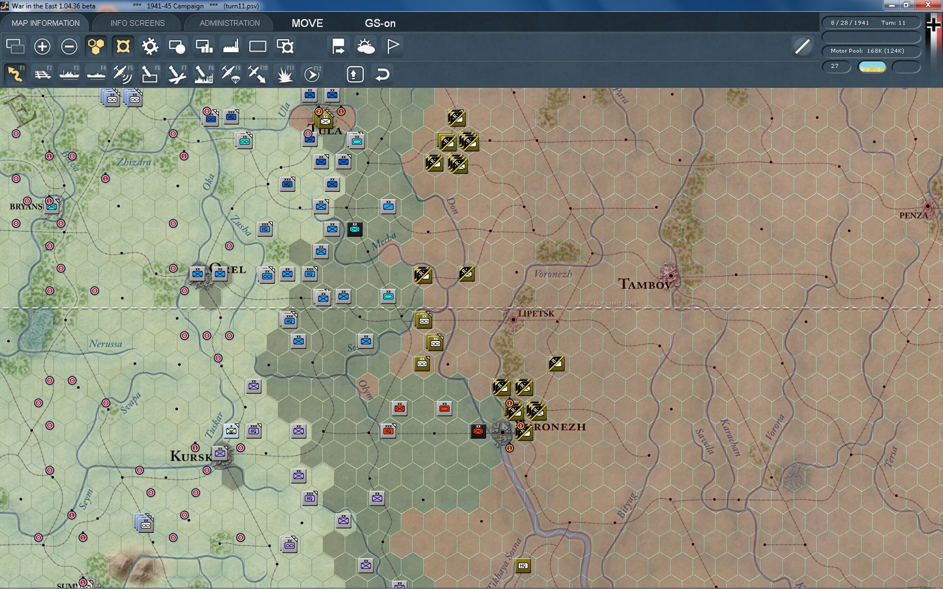Image resolution: width=943 pixels, height=589 pixels.
Task: Click the Tambov city hex
Action: (670, 275)
